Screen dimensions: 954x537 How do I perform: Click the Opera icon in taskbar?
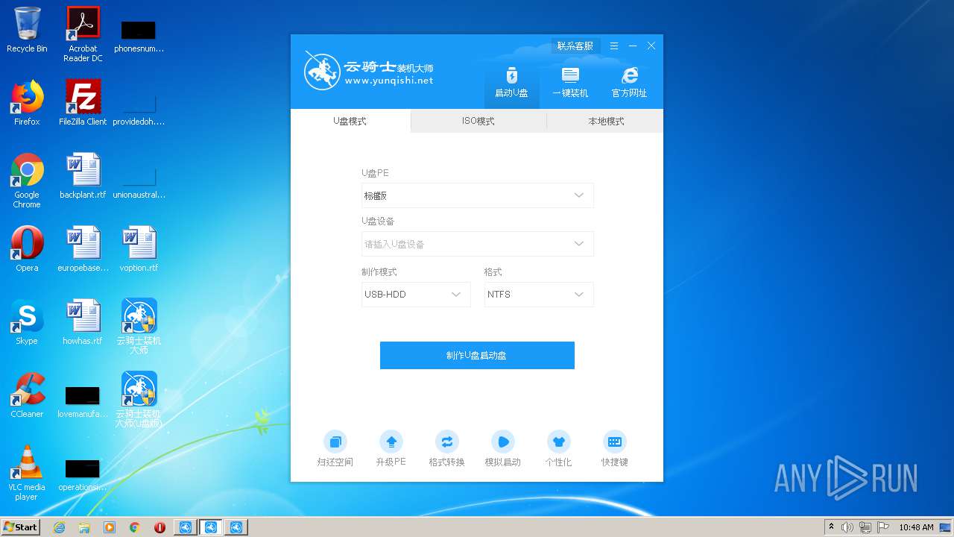pos(159,527)
